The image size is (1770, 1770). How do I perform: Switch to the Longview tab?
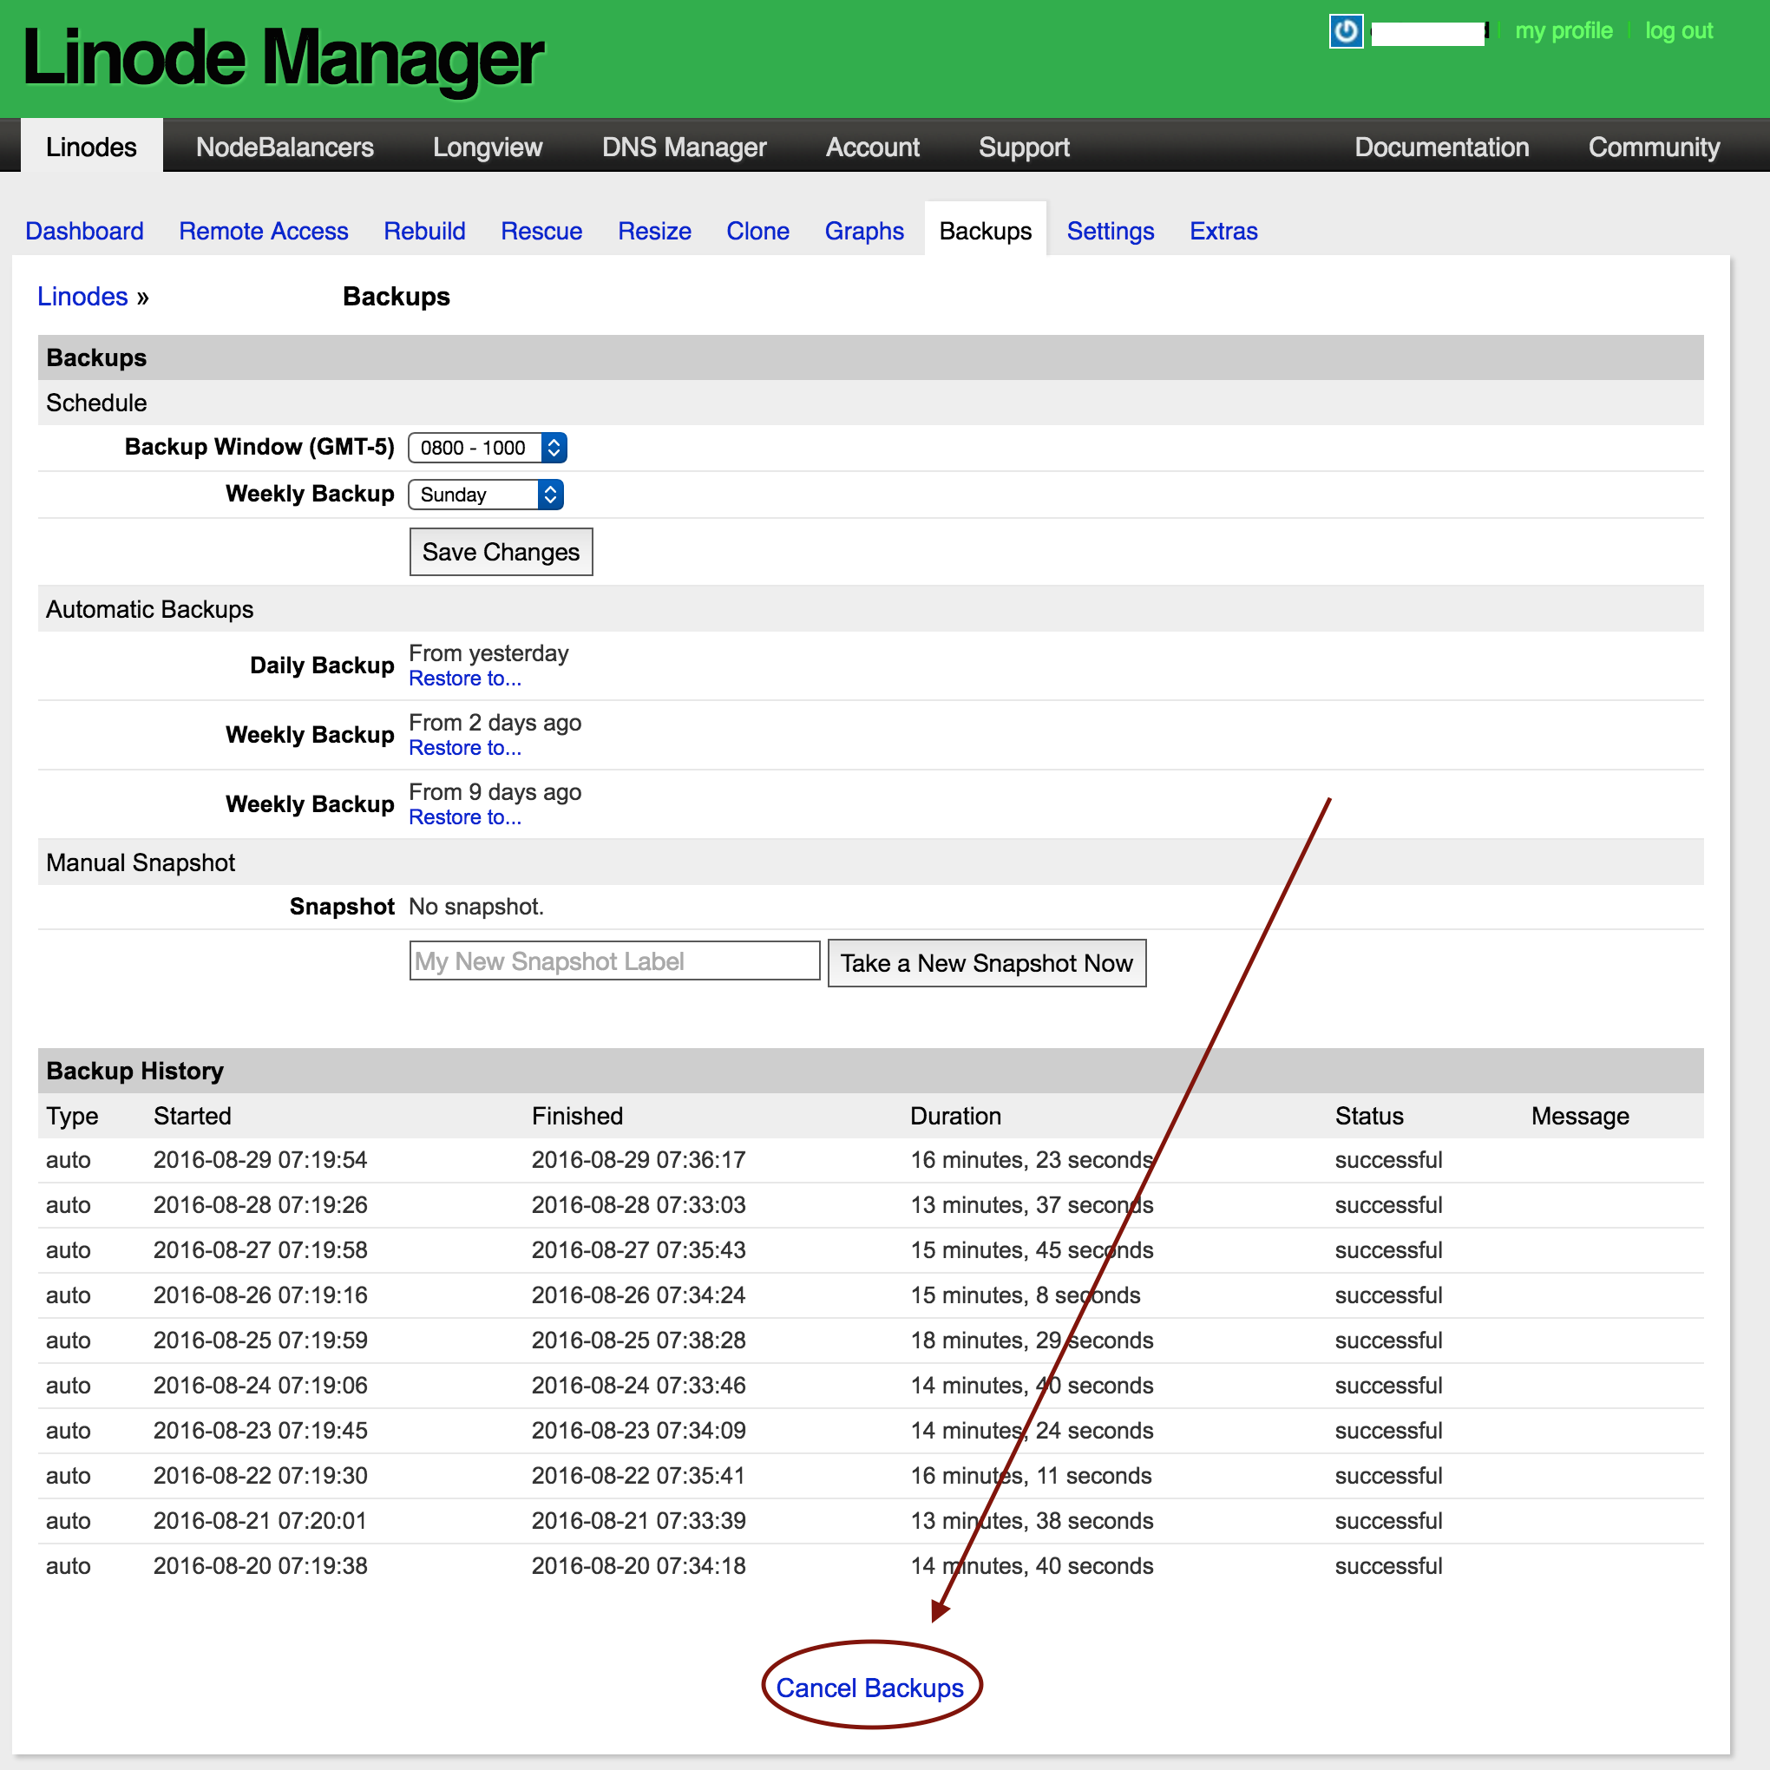tap(488, 147)
